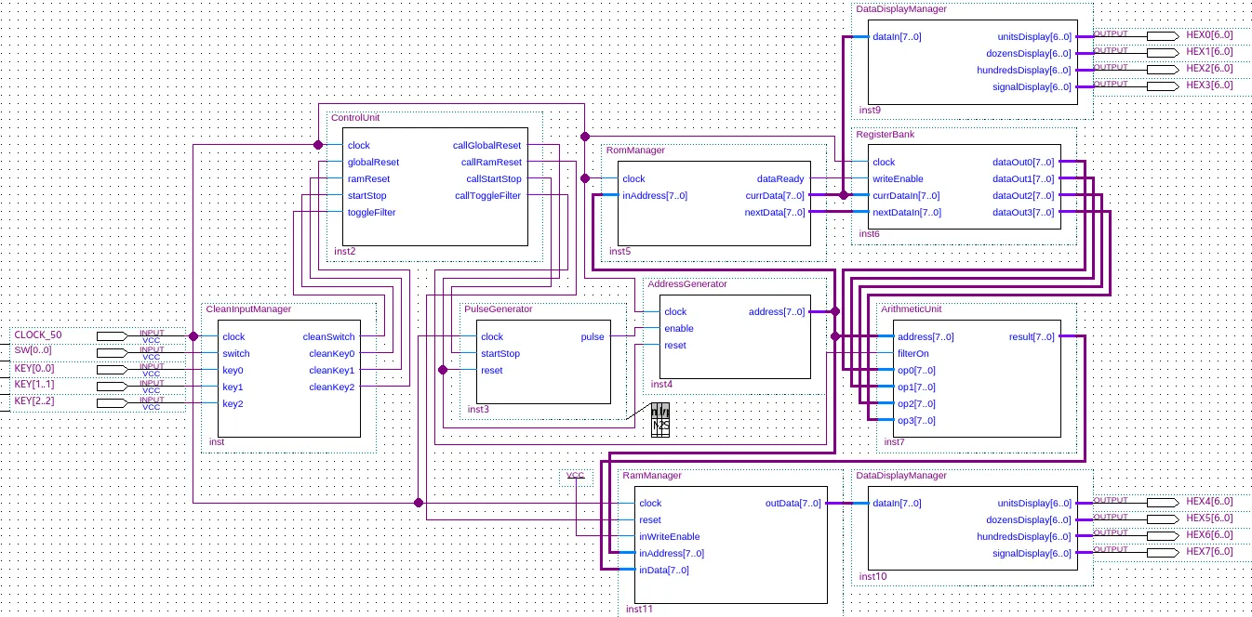Viewport: 1252px width, 617px height.
Task: Select the inst4 instance label
Action: pos(661,384)
